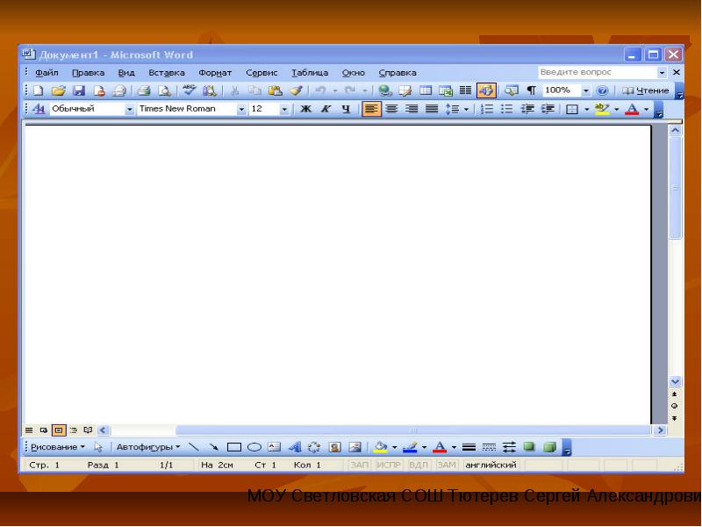Open the Правка menu
This screenshot has width=702, height=527.
[x=89, y=73]
